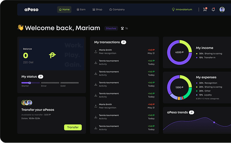The width and height of the screenshot is (231, 143).
Task: Click the overlapping avatars above Transfer your aPesos
Action: (x=27, y=103)
